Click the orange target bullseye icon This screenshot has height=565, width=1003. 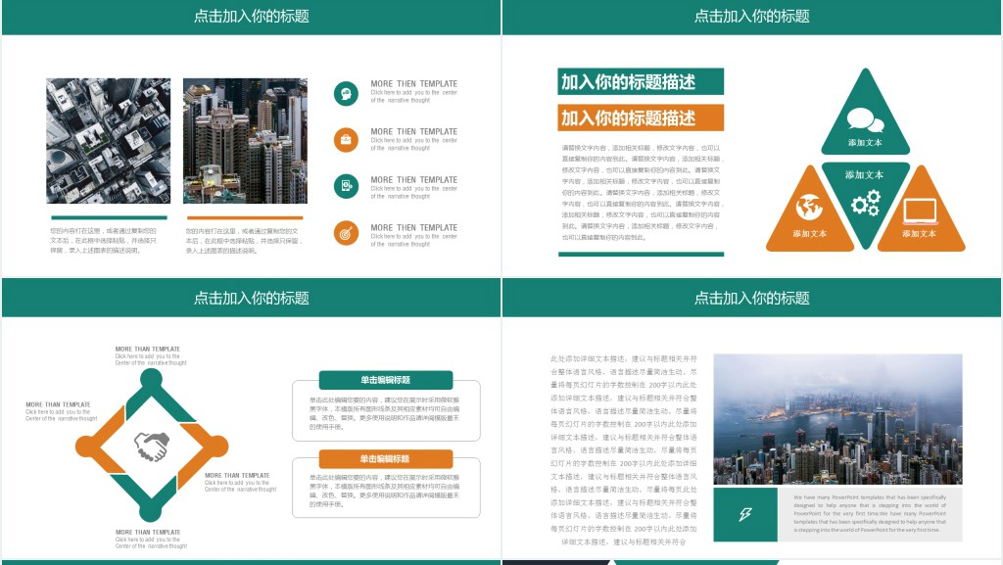click(346, 233)
